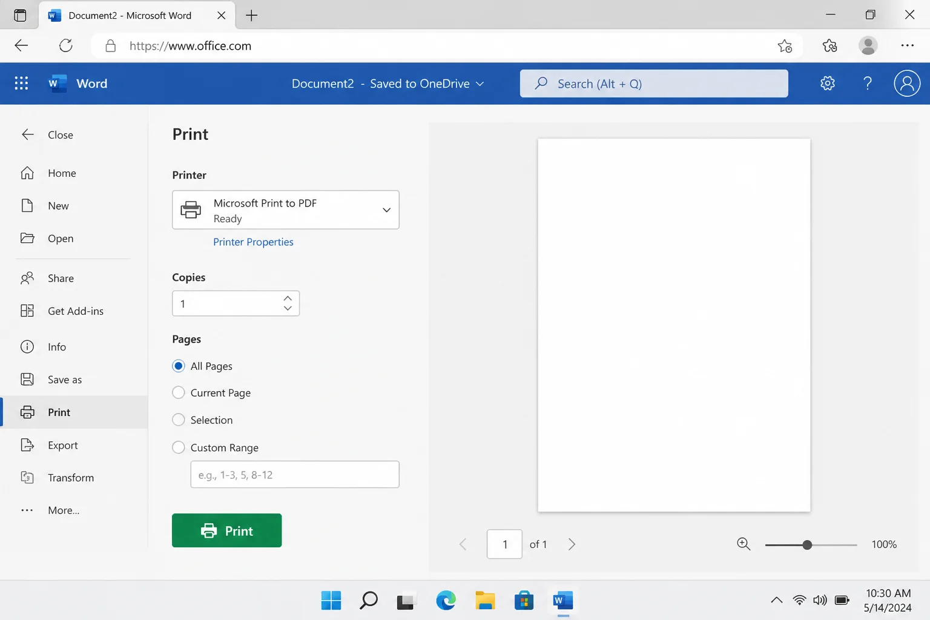Open Task View on the taskbar

click(406, 601)
